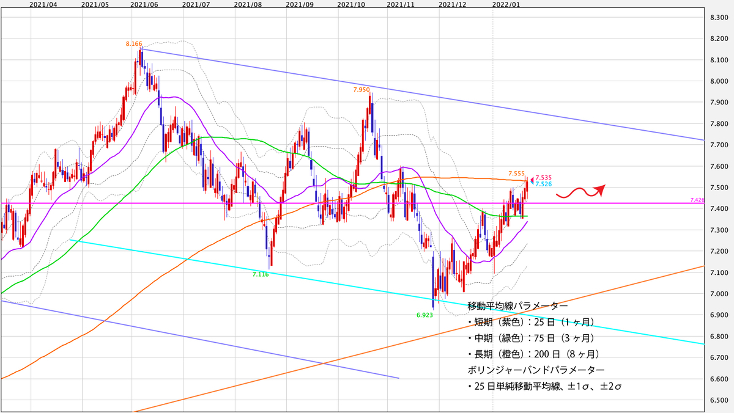Click the red wavy arrow annotation
Viewport: 734px width, 413px height.
click(580, 191)
